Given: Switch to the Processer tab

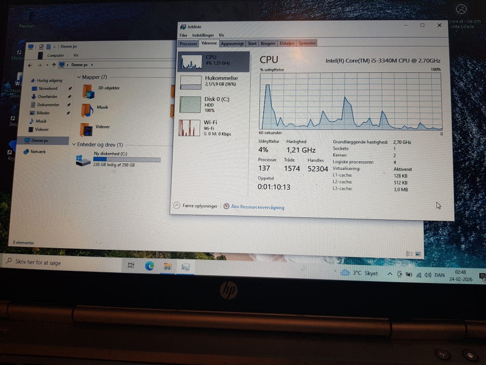Looking at the screenshot, I should pyautogui.click(x=188, y=44).
